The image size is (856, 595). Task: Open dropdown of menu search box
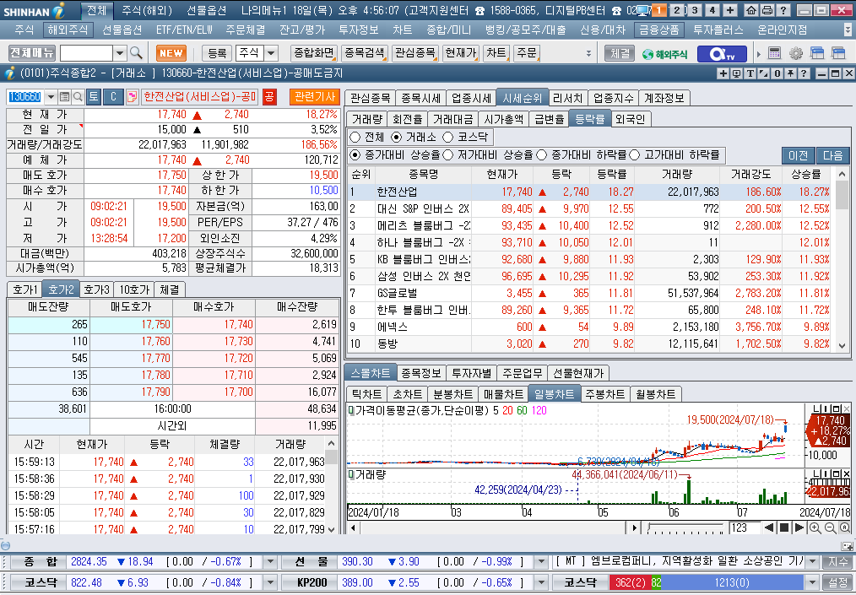(120, 53)
